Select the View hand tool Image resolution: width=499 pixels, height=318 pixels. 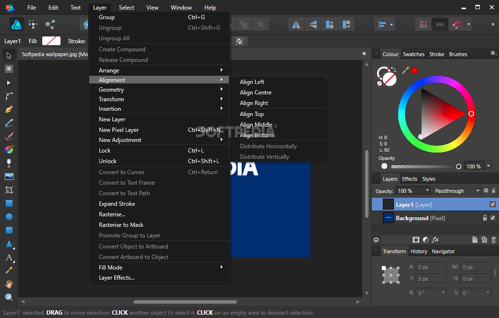tap(9, 284)
